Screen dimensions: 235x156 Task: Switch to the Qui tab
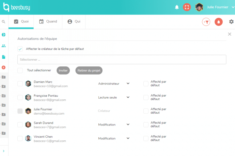pyautogui.click(x=74, y=21)
